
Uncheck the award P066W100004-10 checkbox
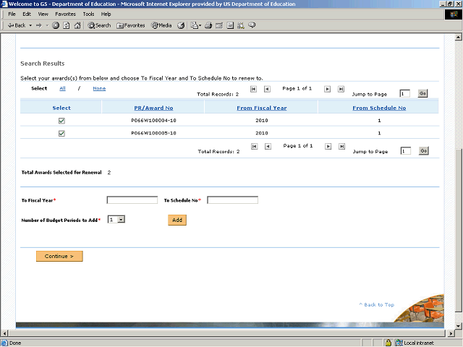(x=61, y=121)
